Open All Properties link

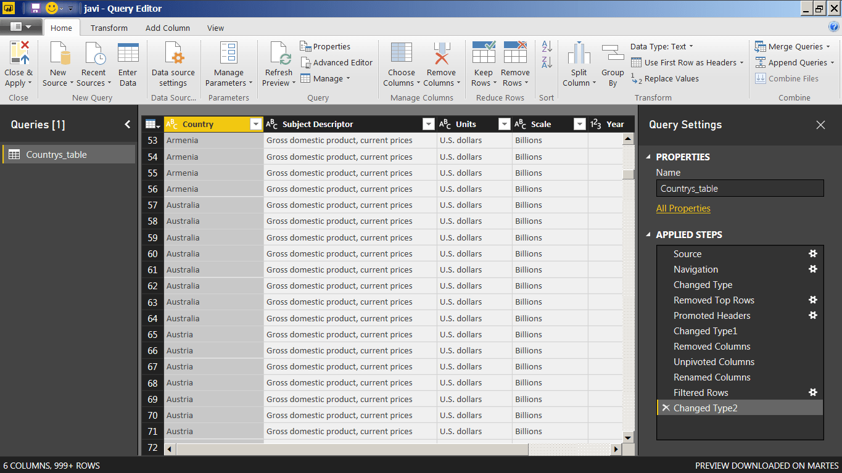[x=683, y=208]
